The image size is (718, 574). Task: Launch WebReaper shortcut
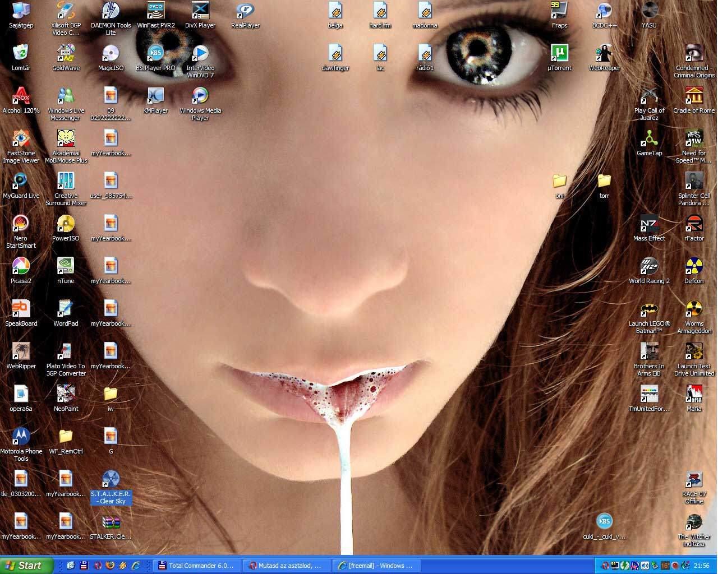click(x=604, y=58)
